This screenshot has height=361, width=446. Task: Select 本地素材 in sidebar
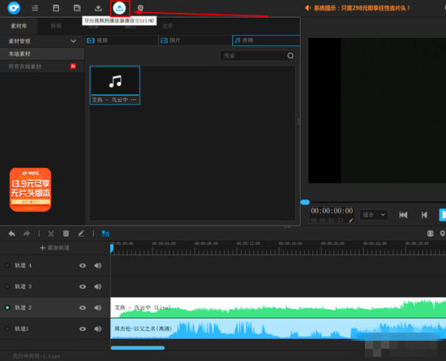[x=42, y=54]
